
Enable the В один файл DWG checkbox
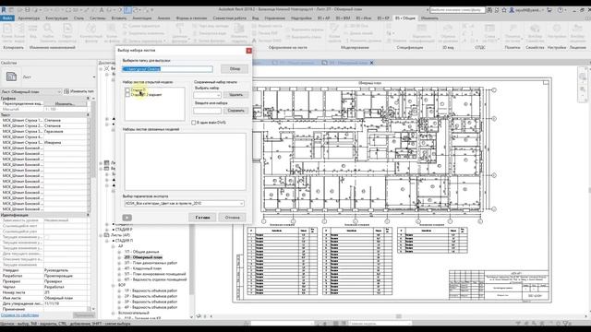pyautogui.click(x=193, y=123)
